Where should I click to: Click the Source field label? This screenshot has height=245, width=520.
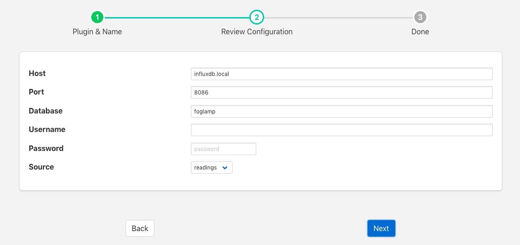(41, 167)
